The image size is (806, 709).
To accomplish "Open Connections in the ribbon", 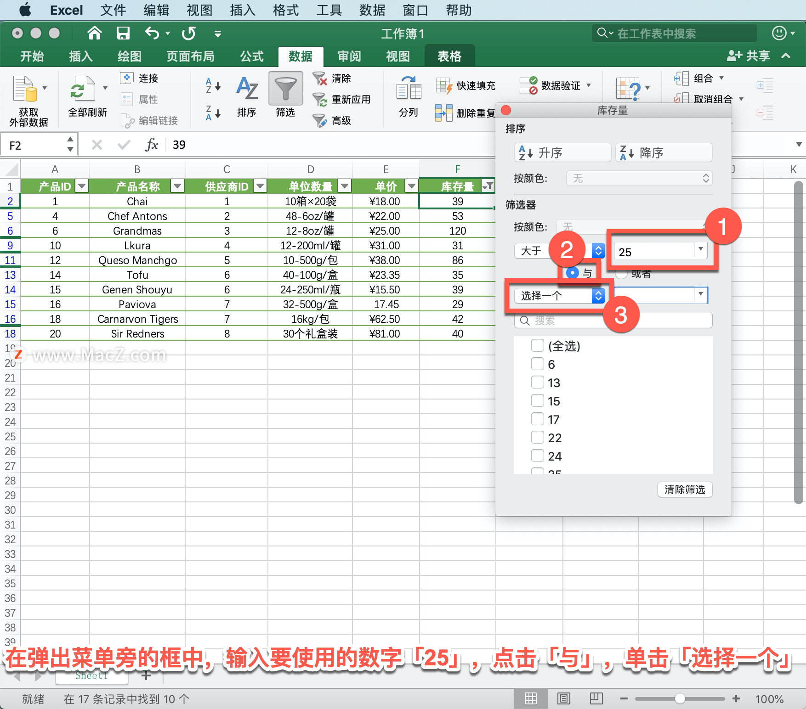I will pyautogui.click(x=139, y=78).
